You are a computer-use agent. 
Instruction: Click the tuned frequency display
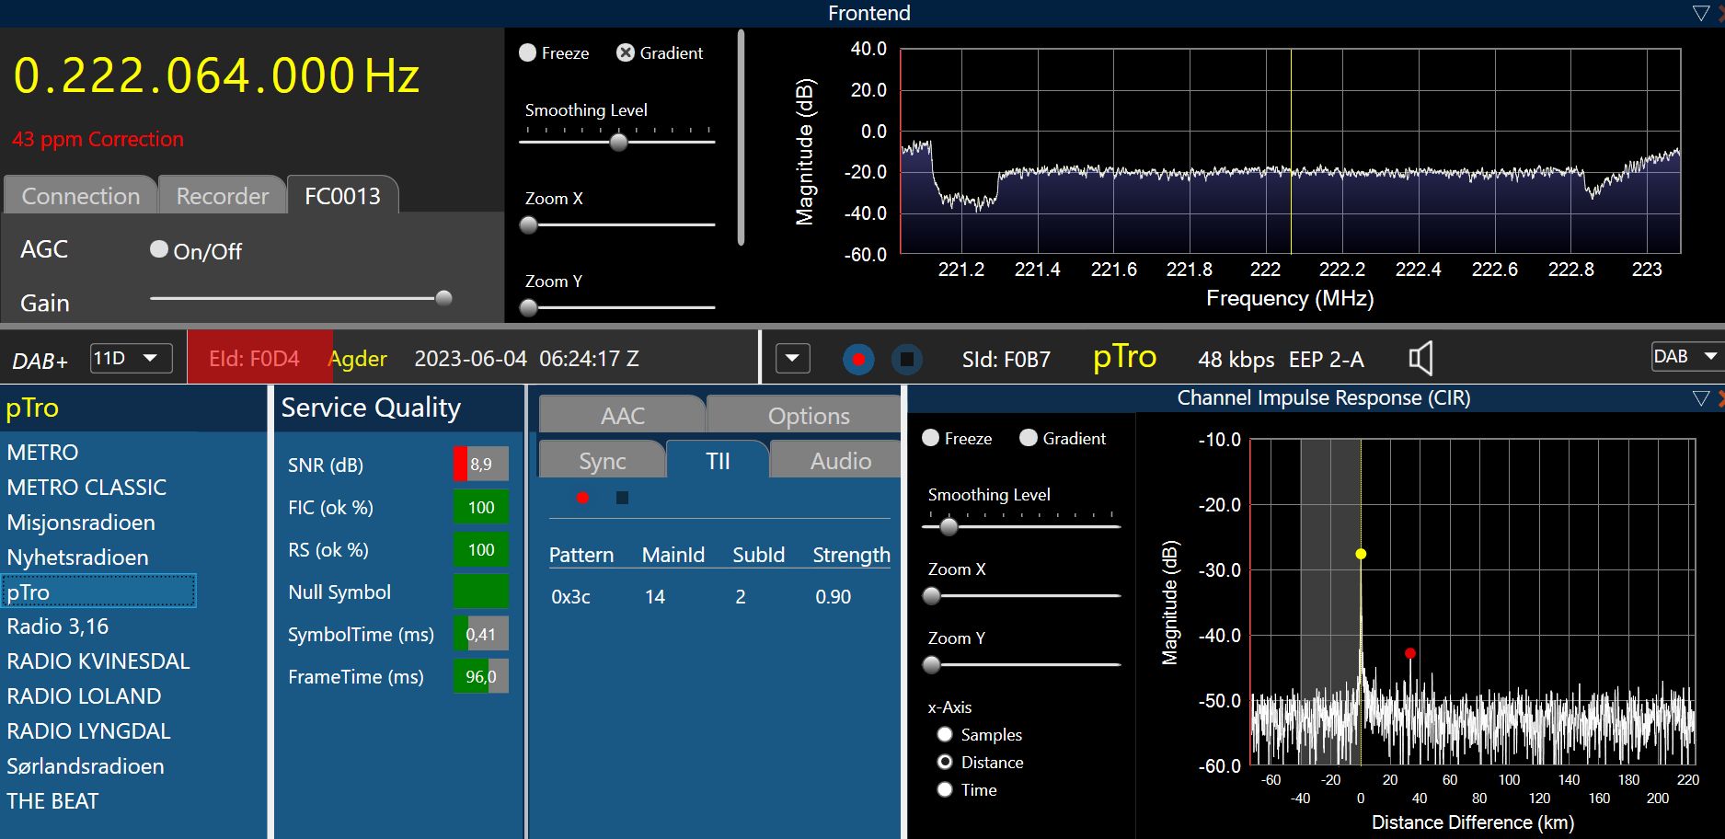coord(216,76)
